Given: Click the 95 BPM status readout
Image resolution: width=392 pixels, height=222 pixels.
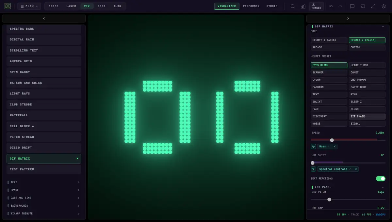Looking at the screenshot, I should [341, 214].
